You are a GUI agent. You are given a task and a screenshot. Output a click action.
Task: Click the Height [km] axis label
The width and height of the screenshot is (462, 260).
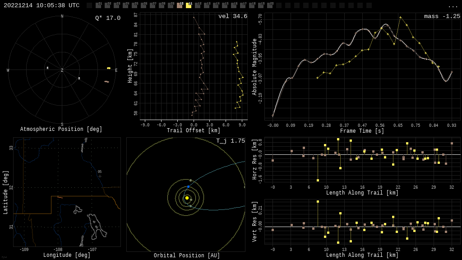click(130, 66)
